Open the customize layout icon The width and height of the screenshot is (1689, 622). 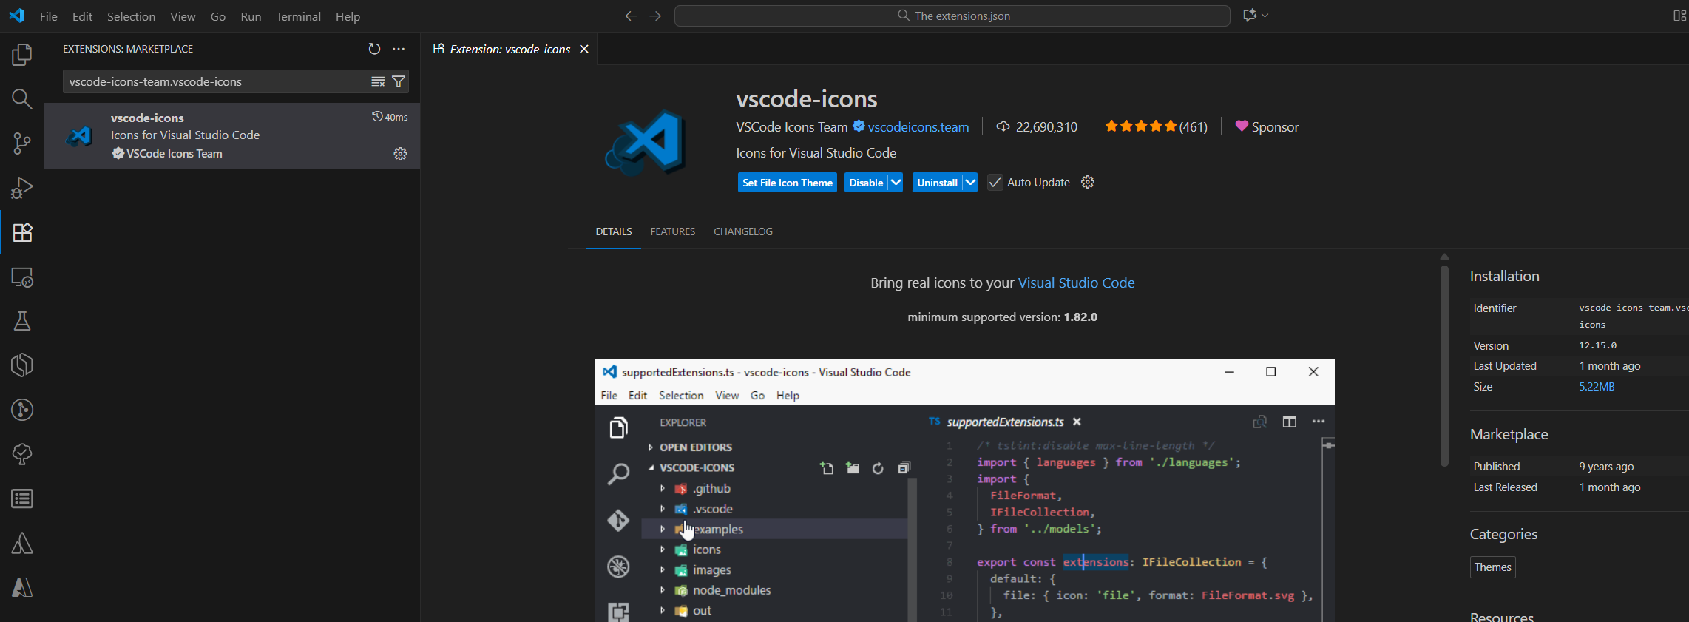point(1679,16)
